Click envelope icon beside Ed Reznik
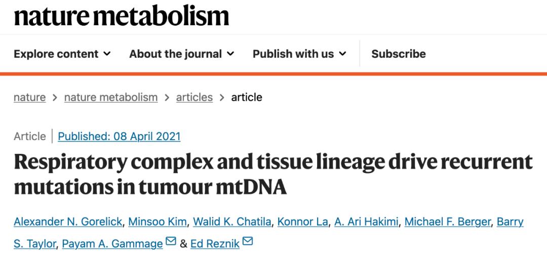547x258 pixels. [x=247, y=242]
